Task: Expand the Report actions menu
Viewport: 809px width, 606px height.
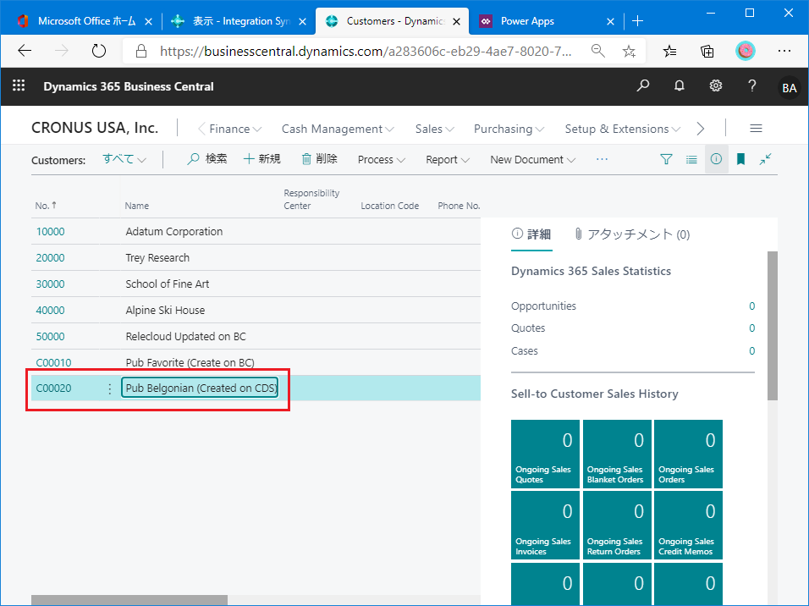Action: point(448,159)
